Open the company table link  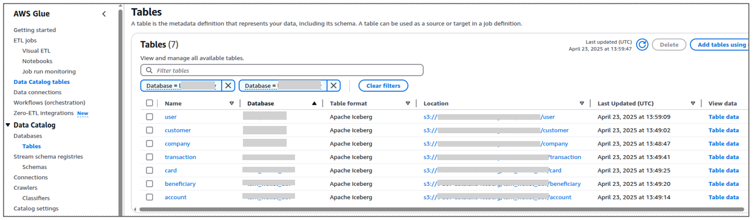(x=177, y=144)
